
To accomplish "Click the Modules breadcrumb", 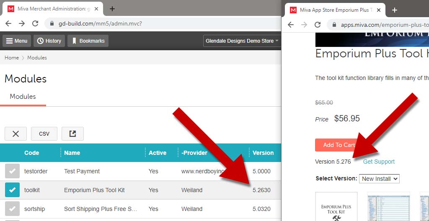I will point(37,58).
